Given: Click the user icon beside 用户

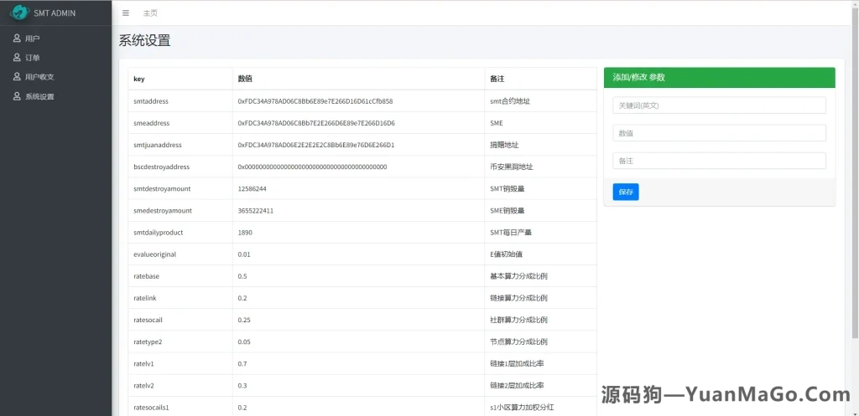Looking at the screenshot, I should (17, 38).
